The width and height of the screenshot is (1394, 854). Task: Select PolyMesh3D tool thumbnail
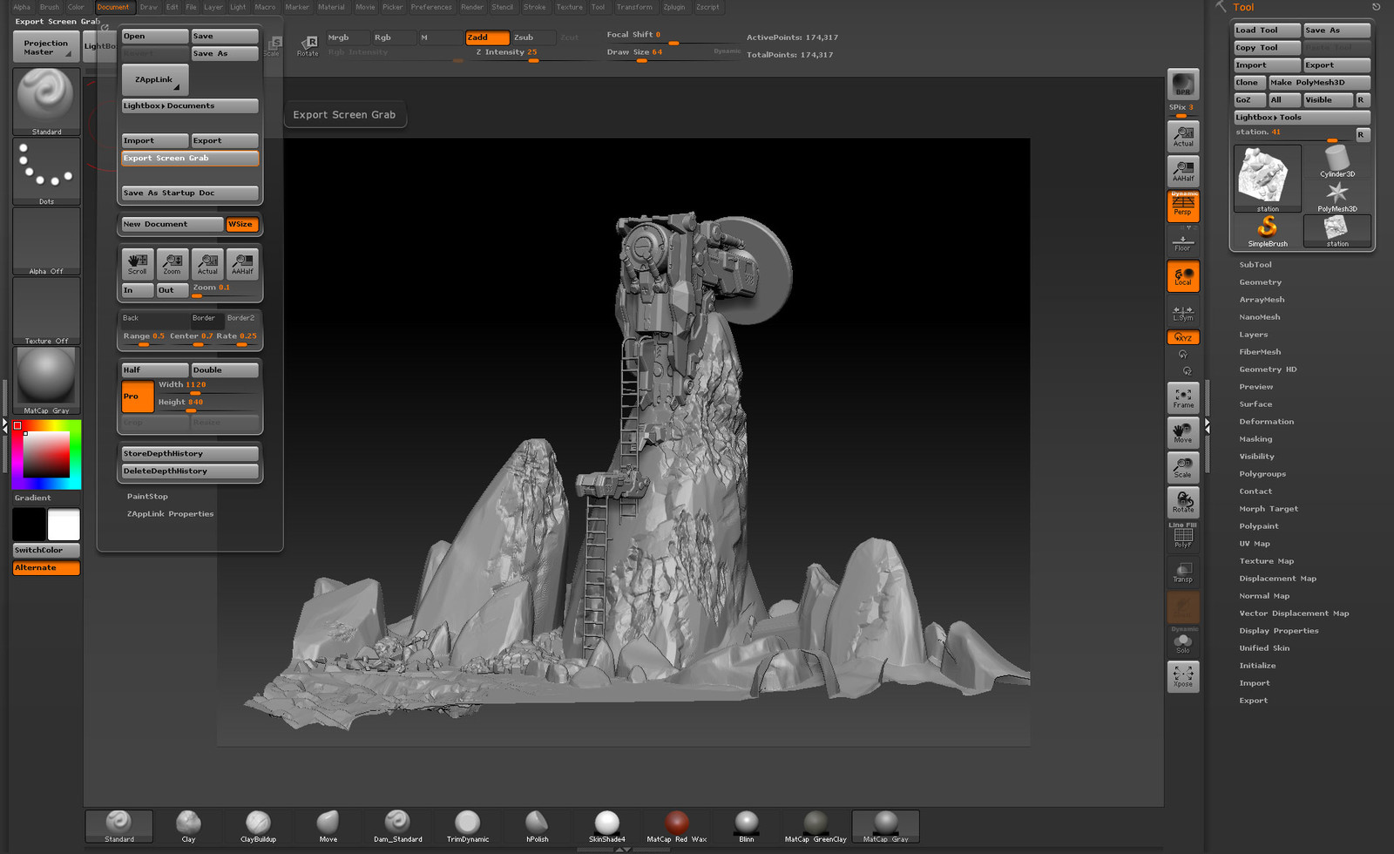pyautogui.click(x=1336, y=196)
